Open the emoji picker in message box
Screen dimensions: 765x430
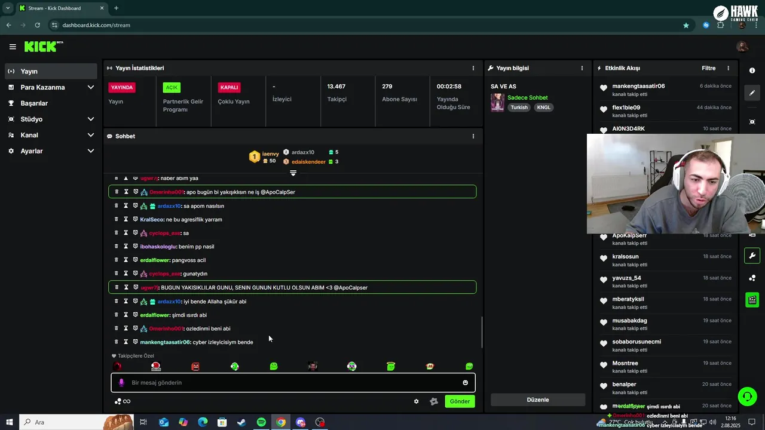coord(465,382)
